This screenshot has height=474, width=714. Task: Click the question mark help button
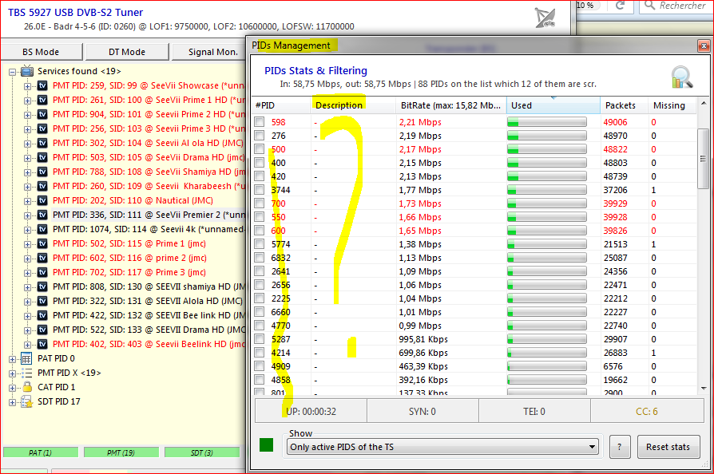coord(620,447)
